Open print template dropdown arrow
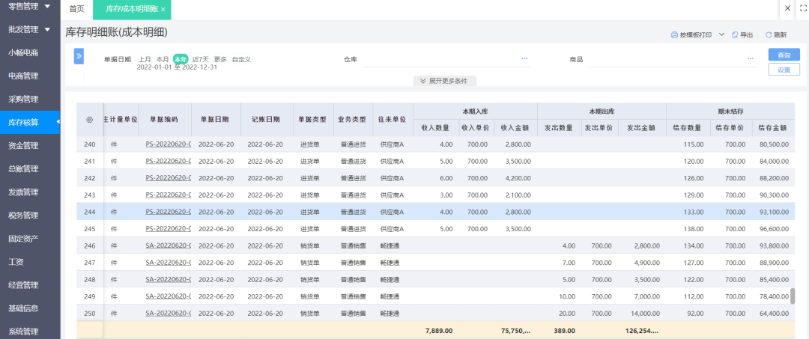Viewport: 809px width, 339px height. pos(721,34)
